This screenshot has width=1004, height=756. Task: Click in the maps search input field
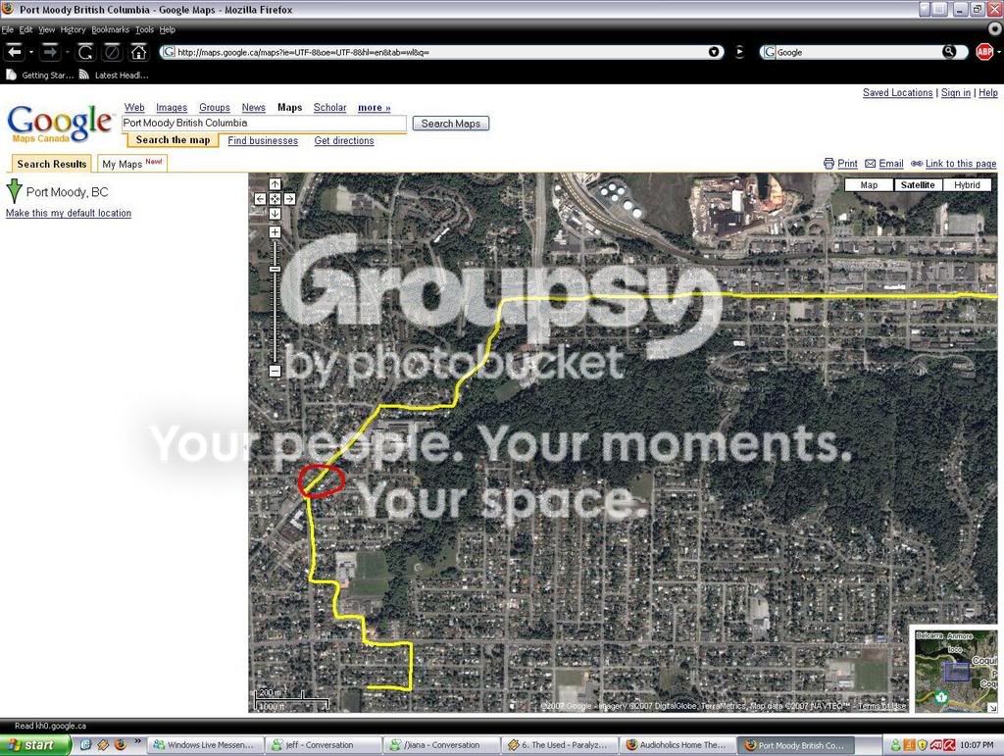click(x=264, y=124)
